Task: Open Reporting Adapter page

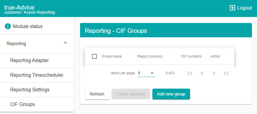Action: tap(37, 61)
